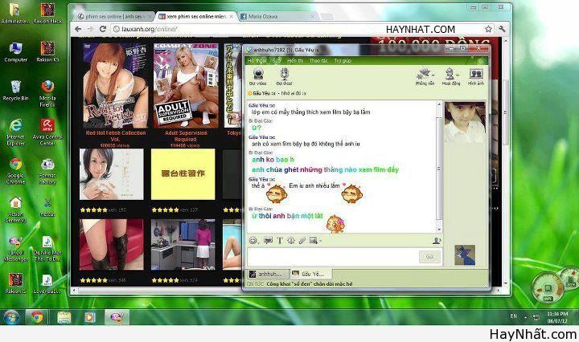Open Windows Explorer from the taskbar
The image size is (579, 342).
(x=64, y=317)
